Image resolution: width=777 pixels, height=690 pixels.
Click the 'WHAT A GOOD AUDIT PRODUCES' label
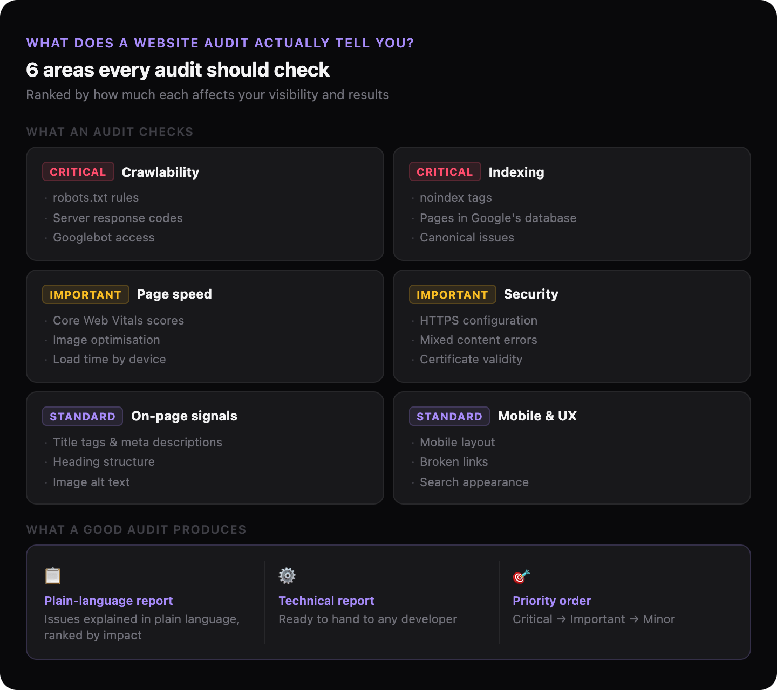coord(136,530)
